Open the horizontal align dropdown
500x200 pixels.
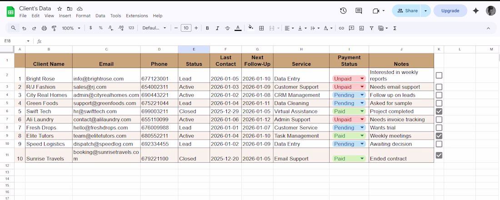tap(289, 28)
